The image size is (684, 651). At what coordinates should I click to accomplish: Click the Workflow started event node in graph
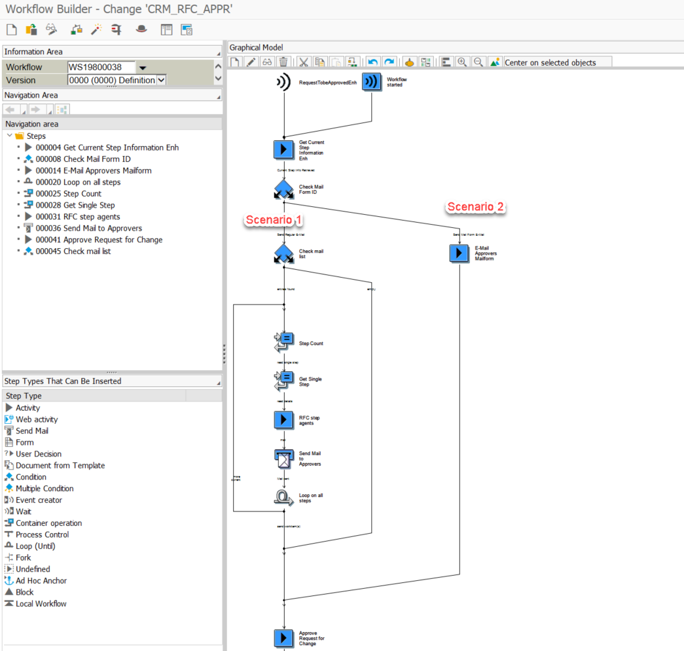372,82
